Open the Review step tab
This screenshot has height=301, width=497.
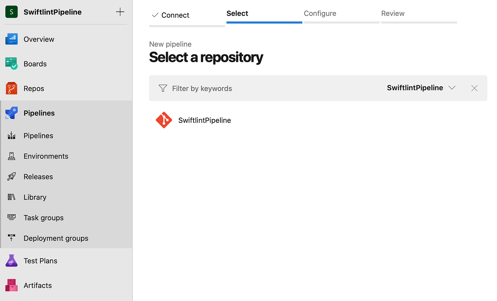393,14
